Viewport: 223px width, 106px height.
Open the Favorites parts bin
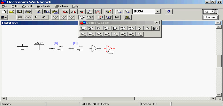pos(4,17)
